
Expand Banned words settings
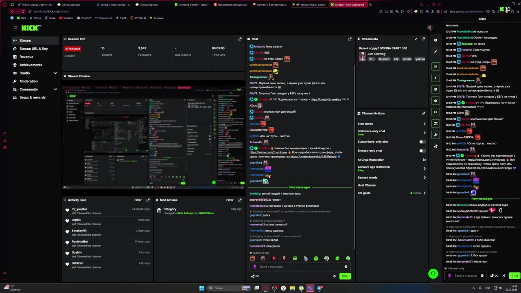[425, 177]
